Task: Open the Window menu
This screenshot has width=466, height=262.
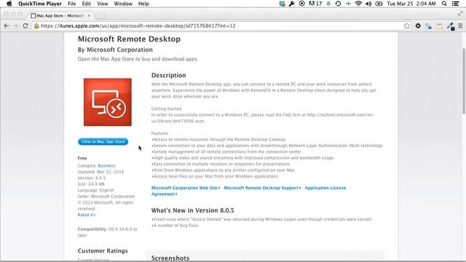Action: click(x=123, y=4)
